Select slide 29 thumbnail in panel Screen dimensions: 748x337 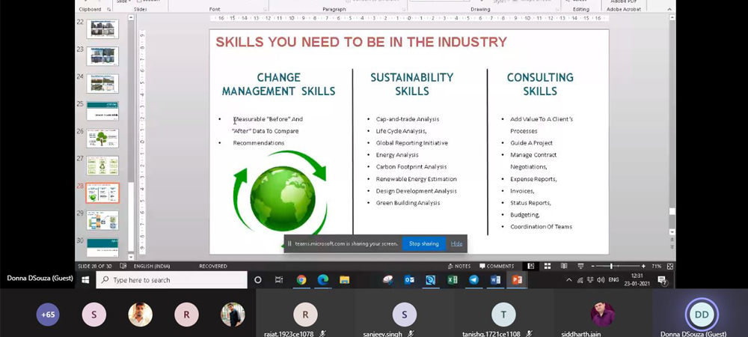102,220
